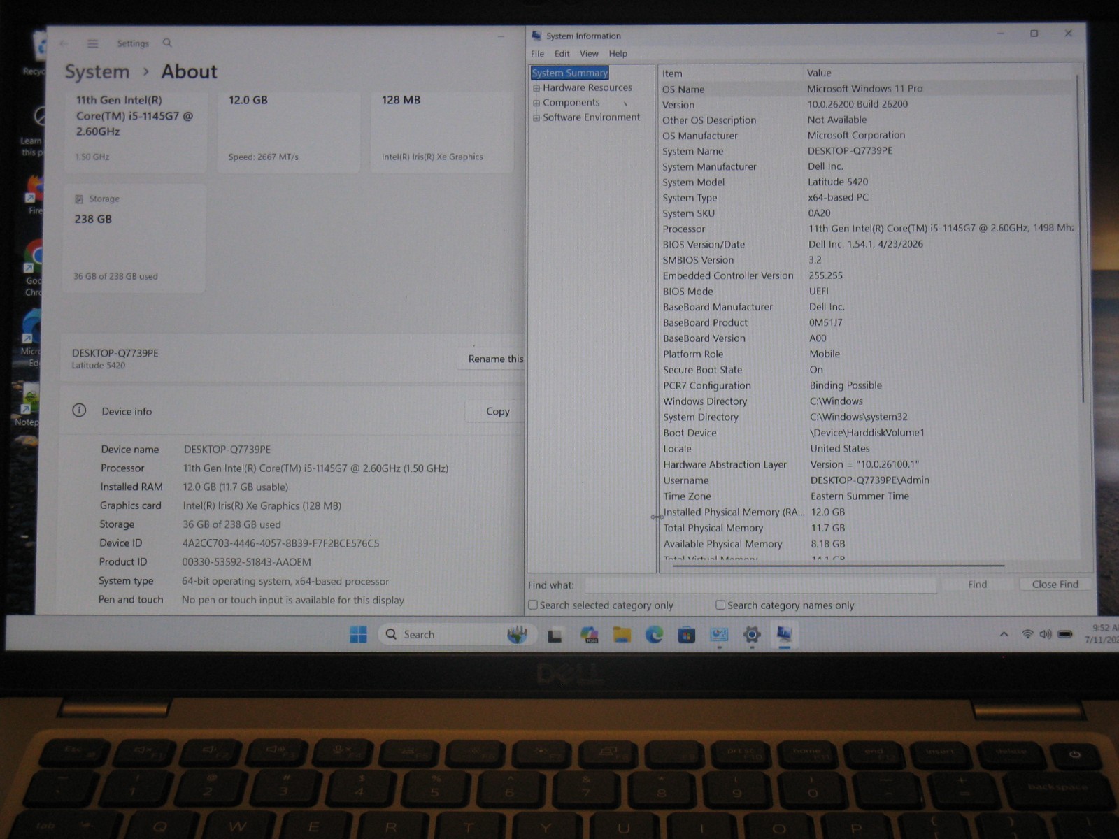Click System Information horizontal scrollbar
Image resolution: width=1119 pixels, height=839 pixels.
point(838,565)
